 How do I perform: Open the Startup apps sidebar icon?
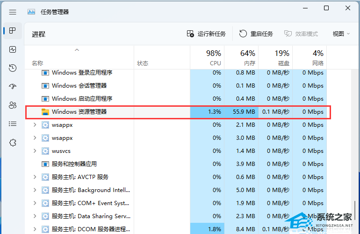click(13, 87)
